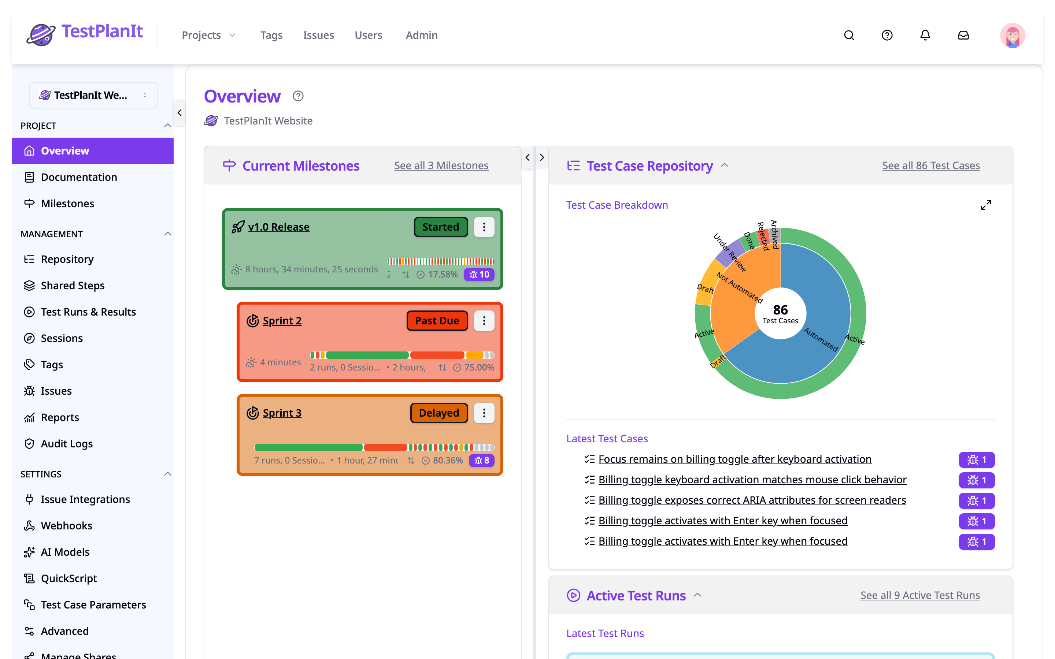
Task: Open the user avatar menu
Action: 1012,35
